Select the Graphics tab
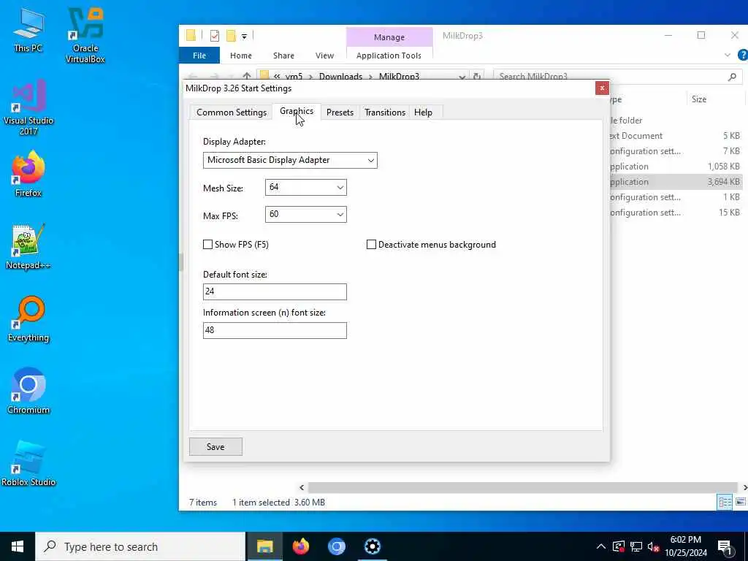Screen dimensions: 748x561 click(x=297, y=111)
